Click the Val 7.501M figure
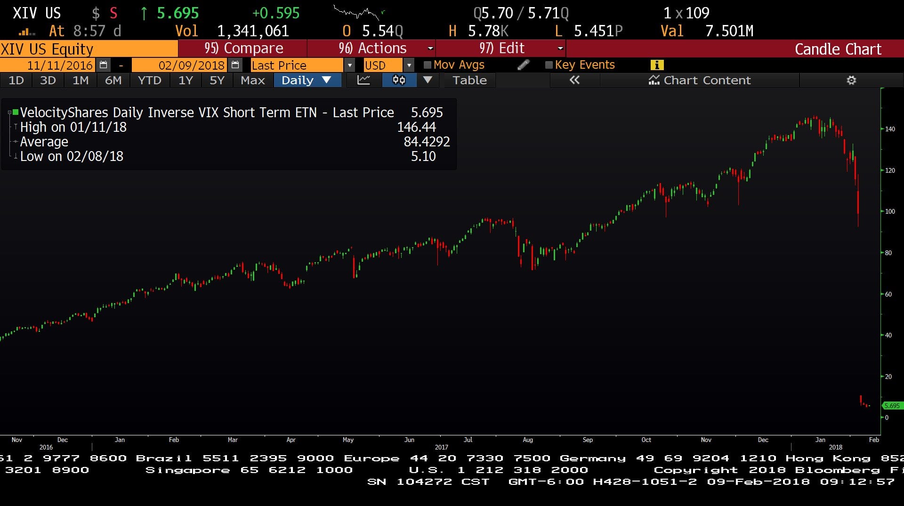The width and height of the screenshot is (904, 506). [729, 31]
